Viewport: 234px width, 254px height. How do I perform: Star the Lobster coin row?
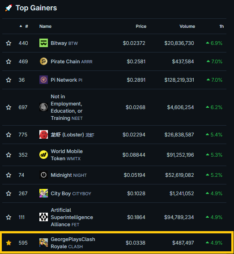9,135
